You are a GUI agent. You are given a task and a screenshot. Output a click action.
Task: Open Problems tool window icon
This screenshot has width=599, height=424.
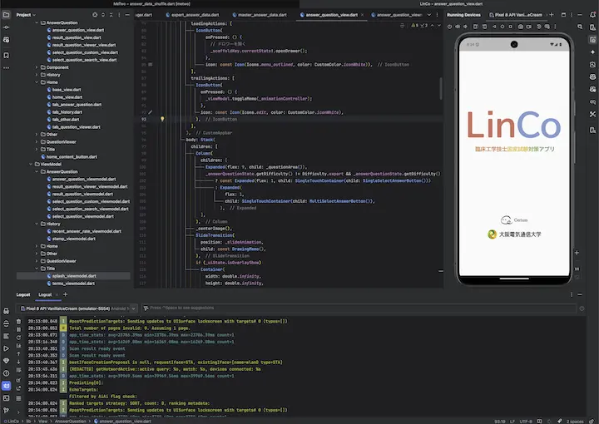point(6,373)
